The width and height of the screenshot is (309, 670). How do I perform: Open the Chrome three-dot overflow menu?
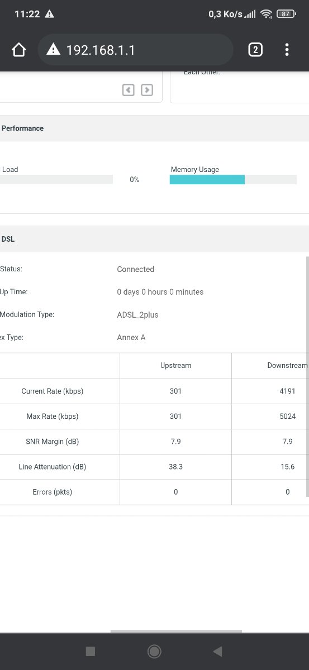(x=287, y=50)
